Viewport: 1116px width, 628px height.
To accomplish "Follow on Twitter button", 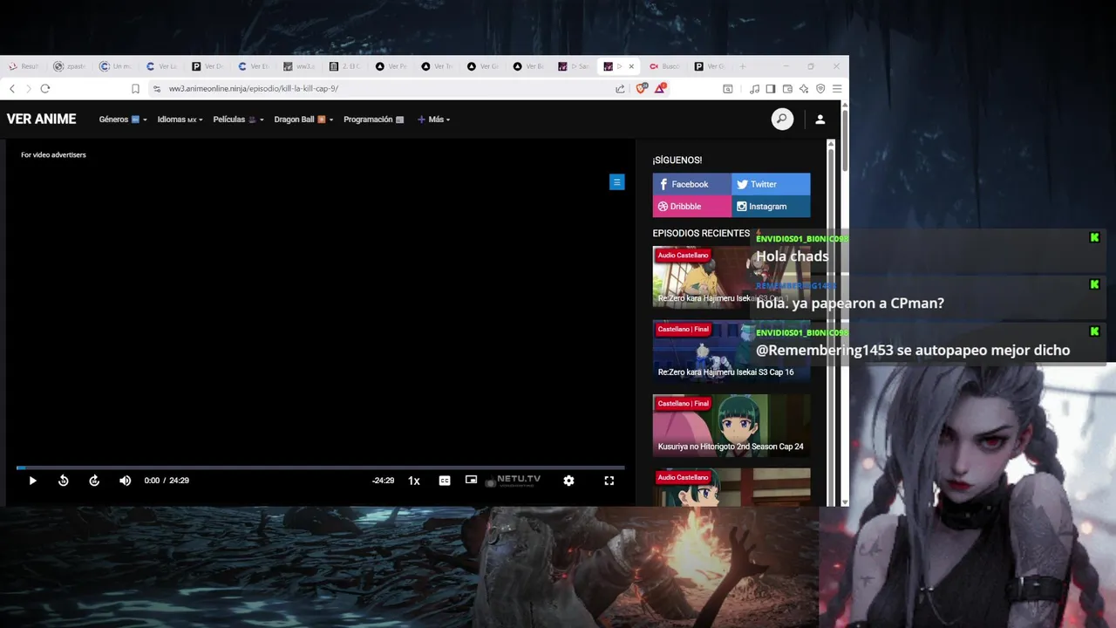I will [771, 184].
